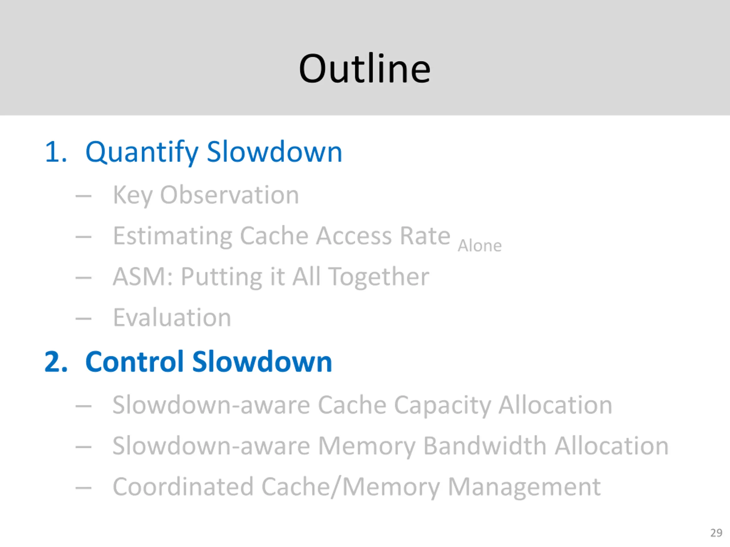Click the "Alone" subscript text
Screen dimensions: 730x547
[480, 246]
